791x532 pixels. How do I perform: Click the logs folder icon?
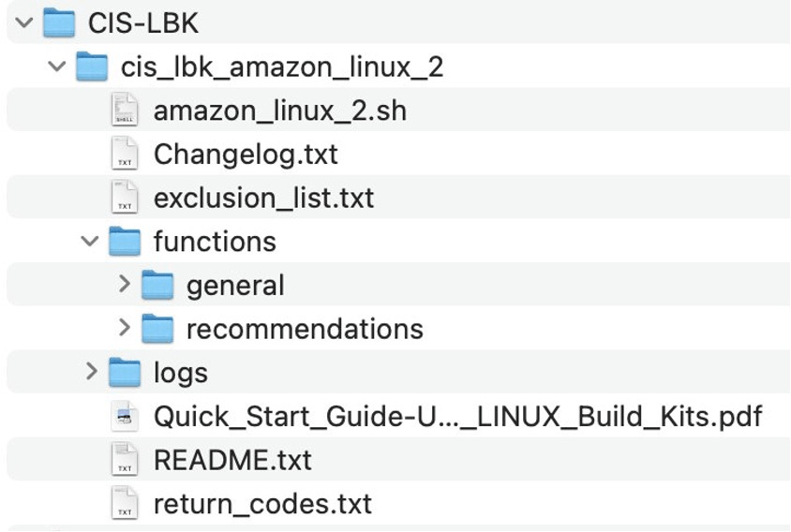(x=125, y=373)
